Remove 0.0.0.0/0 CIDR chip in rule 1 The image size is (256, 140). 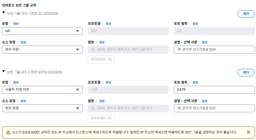[110, 59]
